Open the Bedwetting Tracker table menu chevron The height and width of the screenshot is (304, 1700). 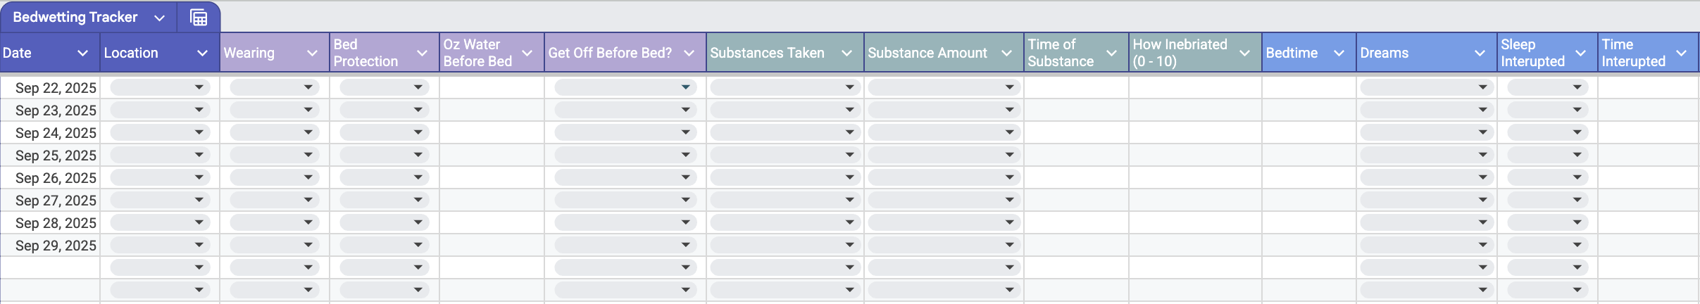point(160,18)
